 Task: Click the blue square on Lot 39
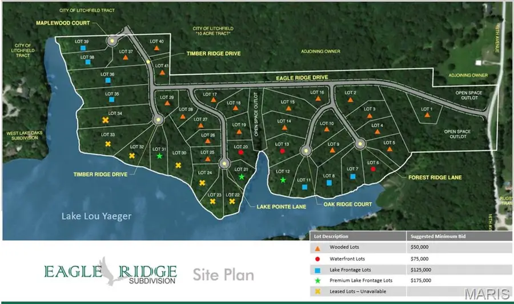(83, 48)
